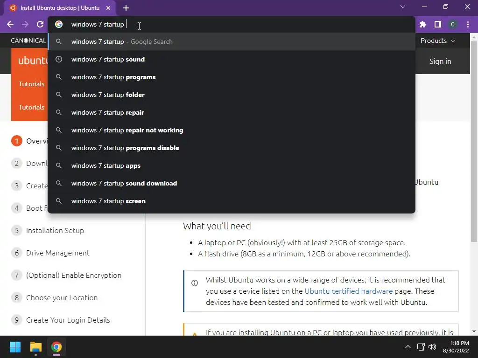Open the Chrome extensions puzzle icon
The width and height of the screenshot is (478, 358).
tap(423, 24)
